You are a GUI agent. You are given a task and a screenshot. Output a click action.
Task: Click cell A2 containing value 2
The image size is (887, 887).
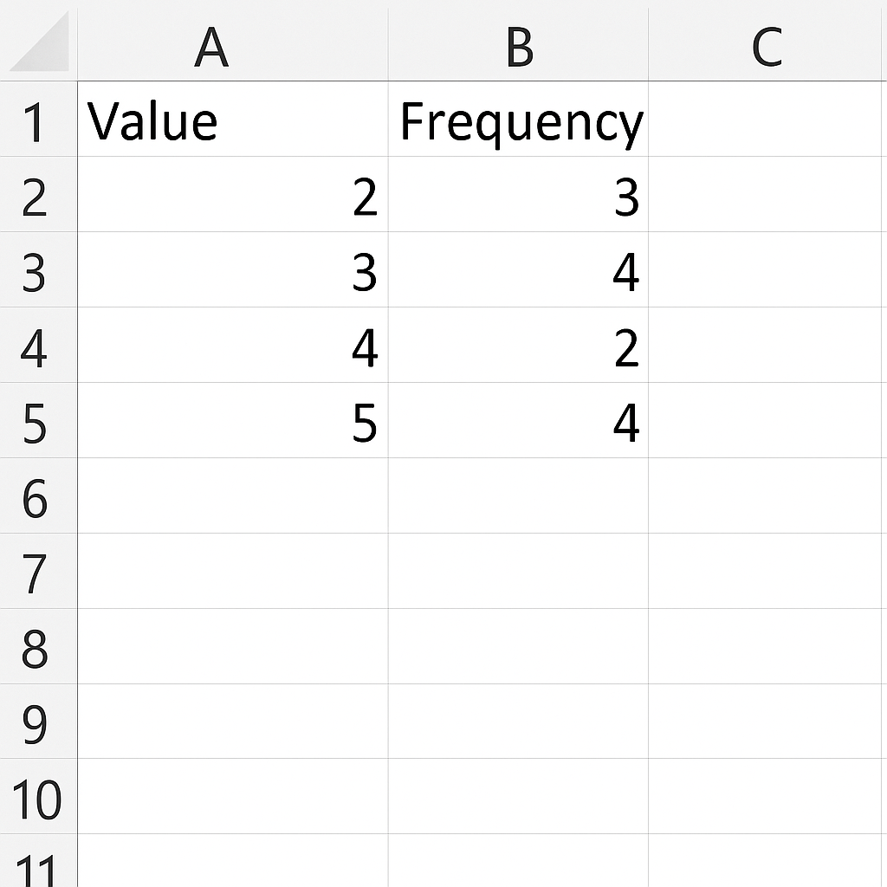(232, 196)
